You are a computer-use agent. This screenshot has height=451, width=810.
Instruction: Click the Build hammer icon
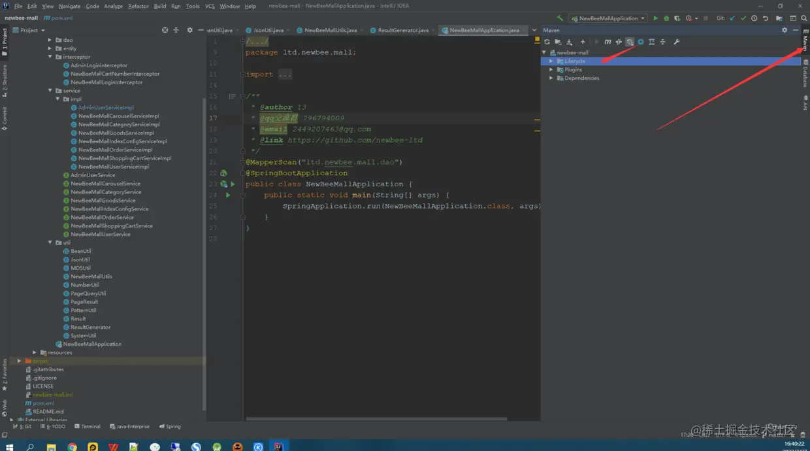[560, 18]
